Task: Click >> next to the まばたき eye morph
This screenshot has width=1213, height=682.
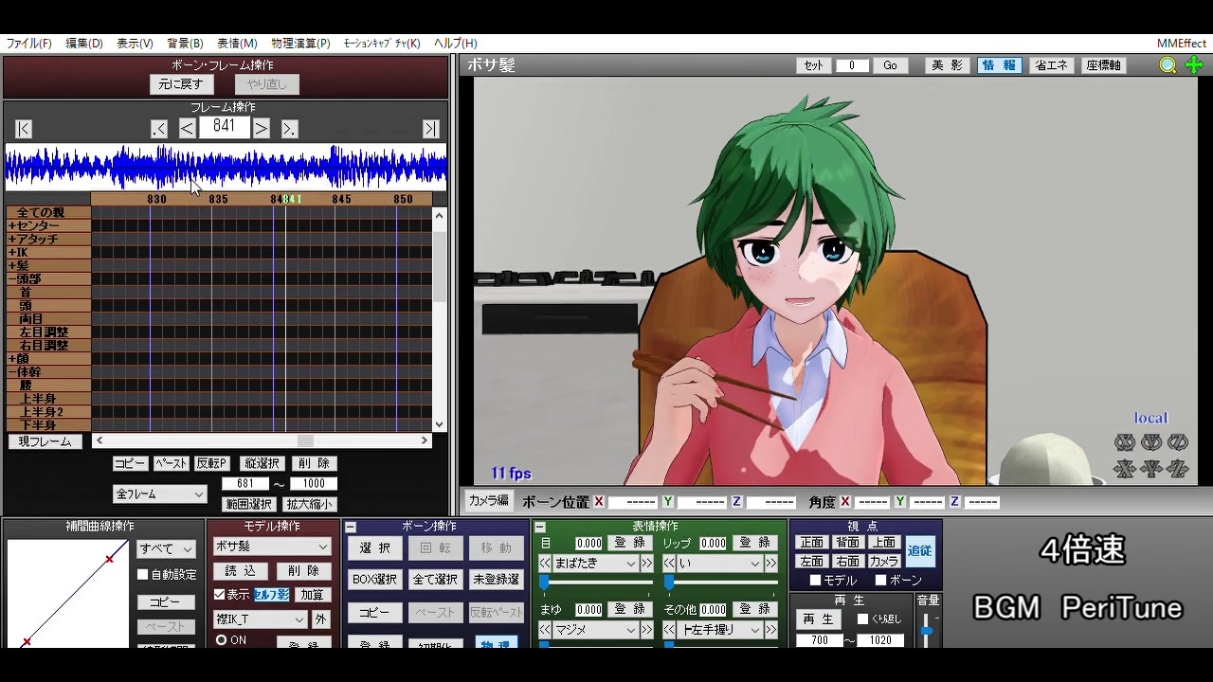Action: pyautogui.click(x=647, y=564)
